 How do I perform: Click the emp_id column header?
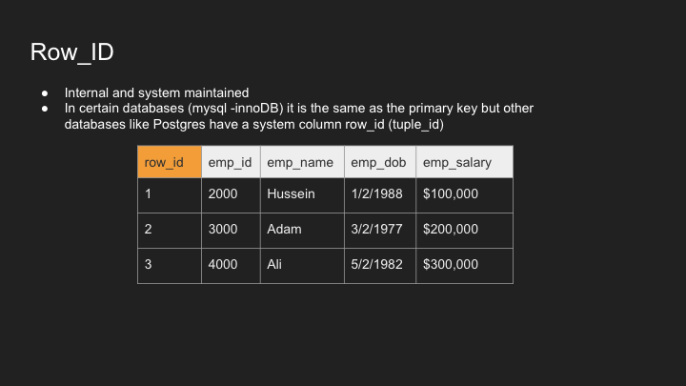231,162
